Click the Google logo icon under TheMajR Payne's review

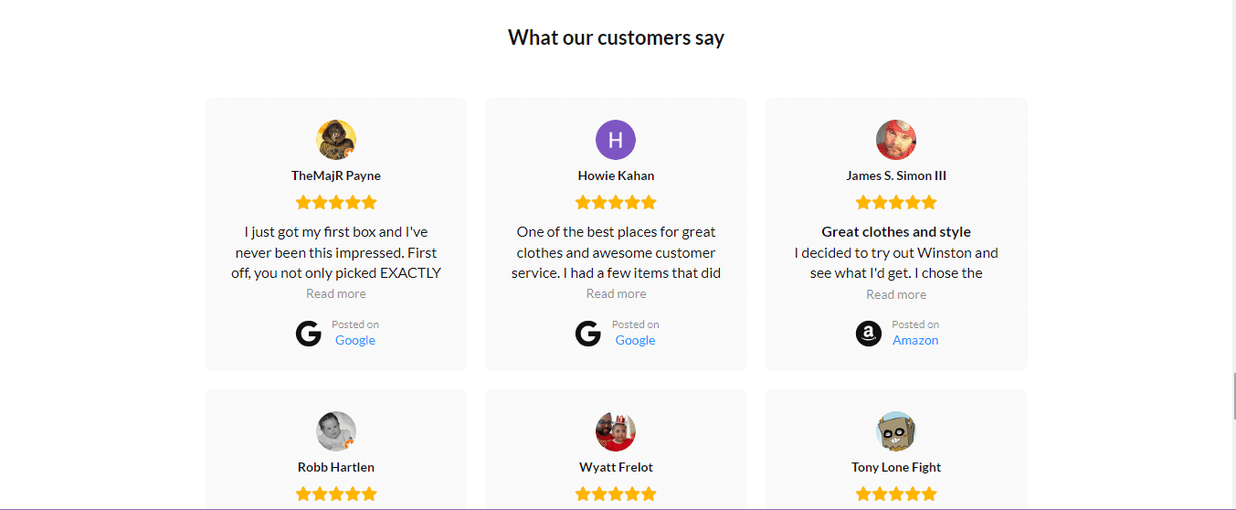tap(309, 334)
